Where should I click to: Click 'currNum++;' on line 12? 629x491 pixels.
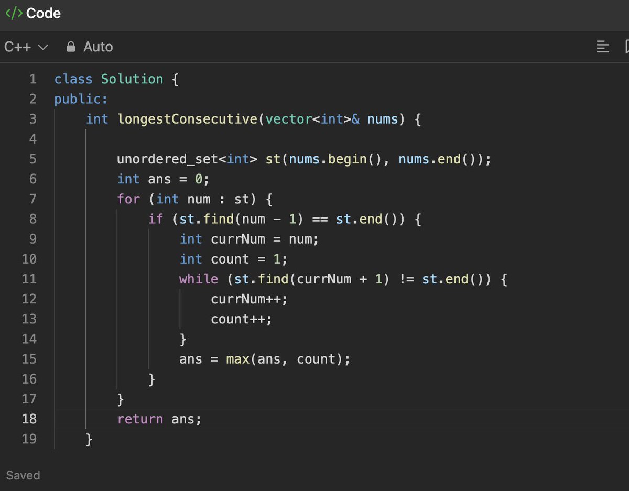click(x=250, y=299)
